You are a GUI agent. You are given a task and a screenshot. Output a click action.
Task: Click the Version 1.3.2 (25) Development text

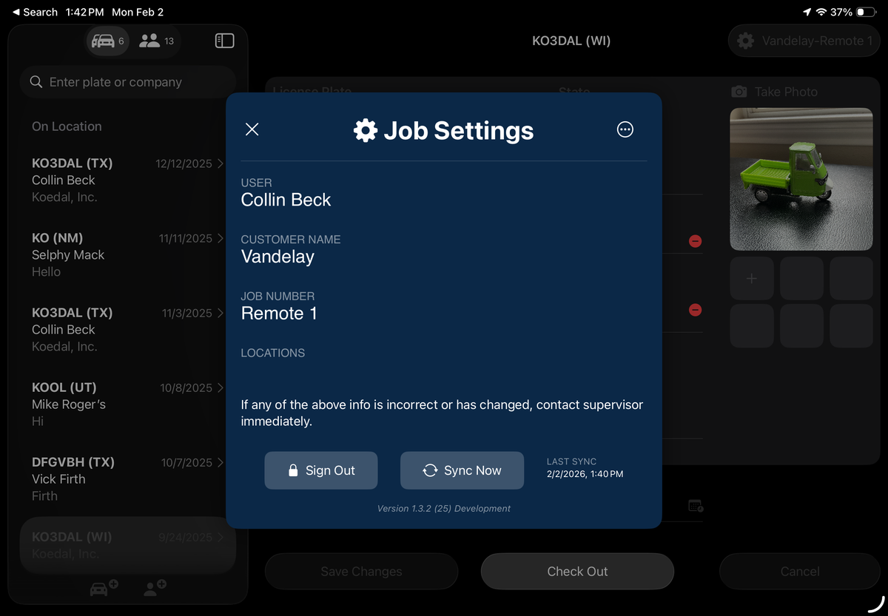click(x=444, y=508)
